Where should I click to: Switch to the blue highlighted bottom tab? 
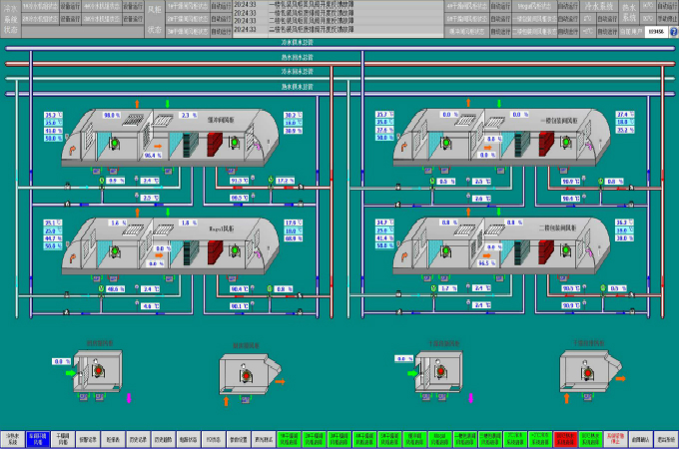coord(38,437)
